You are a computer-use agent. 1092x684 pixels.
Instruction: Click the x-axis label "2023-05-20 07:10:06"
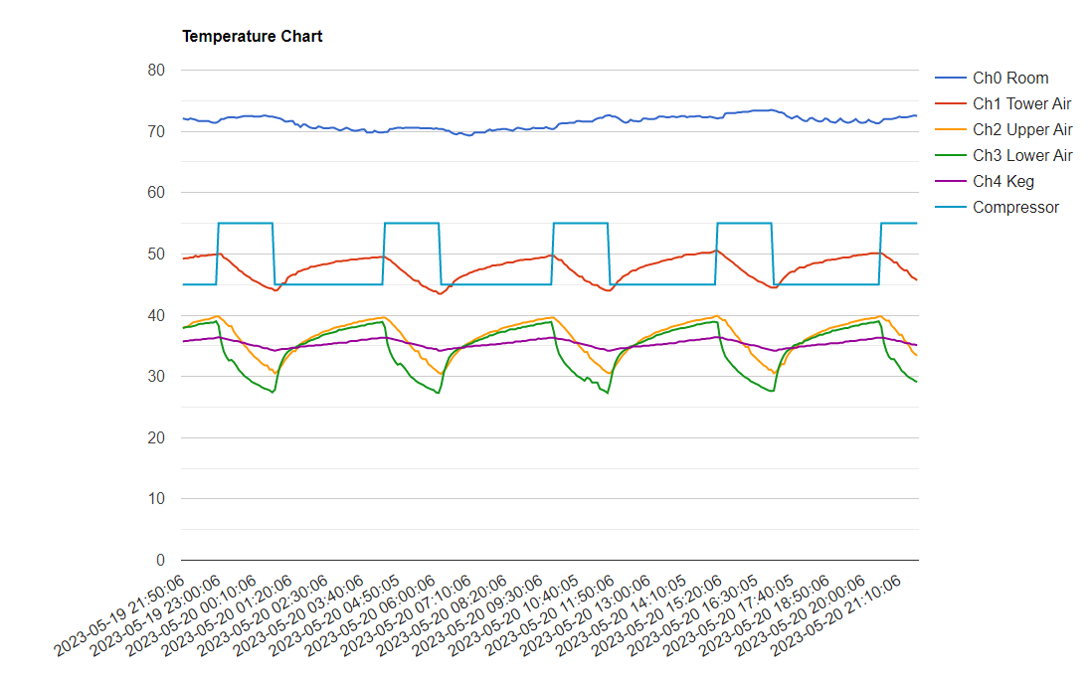(x=407, y=615)
